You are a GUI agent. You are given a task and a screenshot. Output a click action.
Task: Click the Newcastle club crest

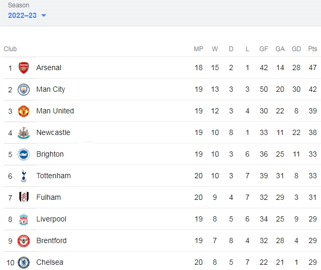click(24, 133)
